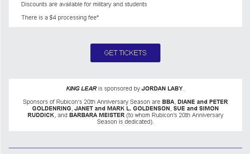250x154 pixels.
Task: Click '(to whom Rubicon's 20th Anniversary' text
Action: 175,115
